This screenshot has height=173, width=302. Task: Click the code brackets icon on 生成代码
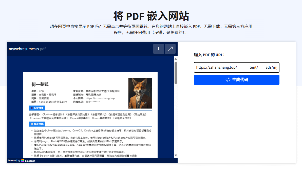pos(228,80)
